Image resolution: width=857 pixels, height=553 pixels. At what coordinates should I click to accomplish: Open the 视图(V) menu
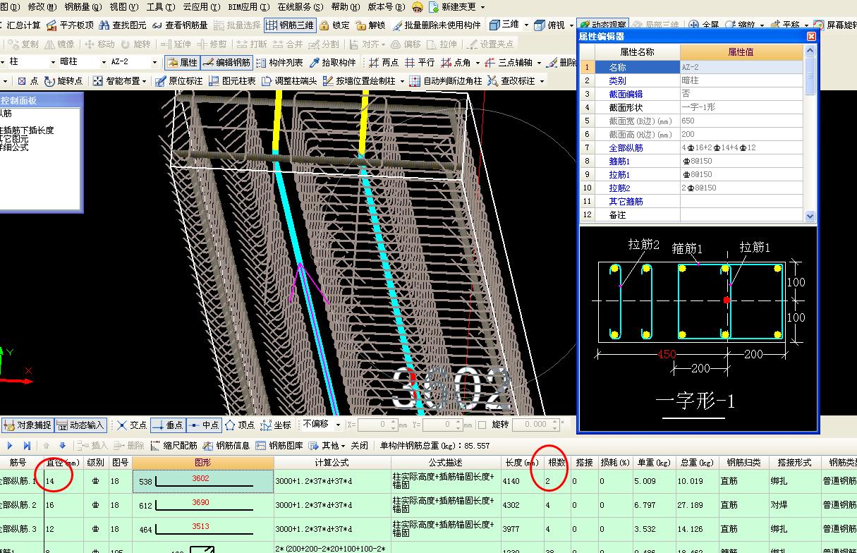click(123, 6)
